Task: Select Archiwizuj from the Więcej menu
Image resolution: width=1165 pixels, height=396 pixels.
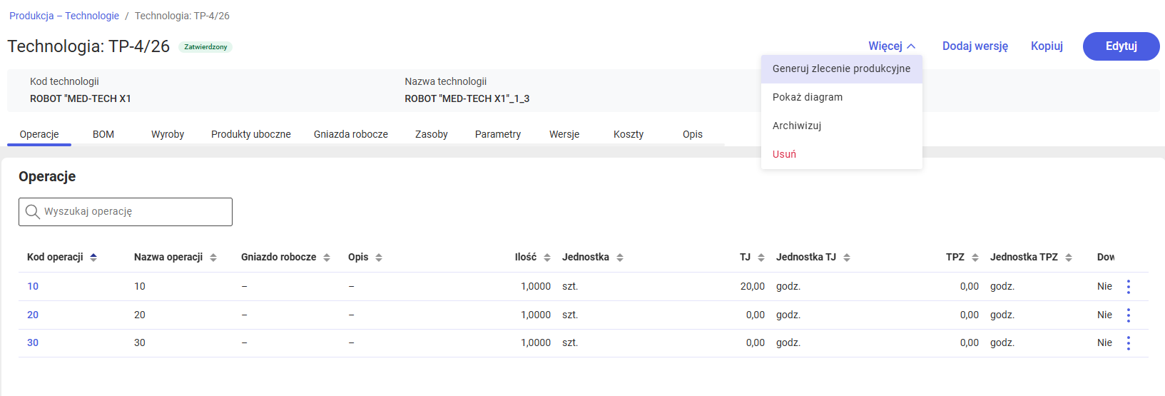Action: pyautogui.click(x=842, y=126)
